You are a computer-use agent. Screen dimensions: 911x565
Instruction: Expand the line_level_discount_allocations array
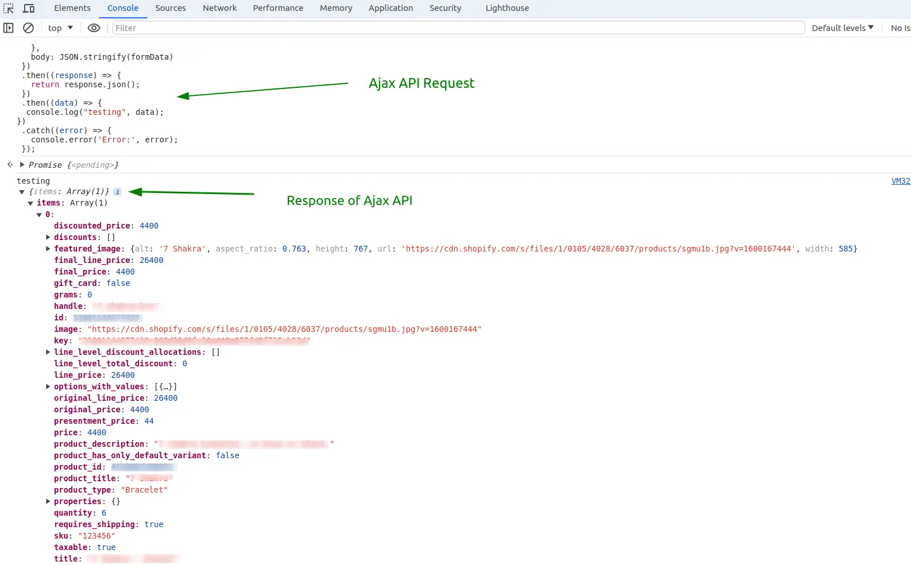coord(48,352)
